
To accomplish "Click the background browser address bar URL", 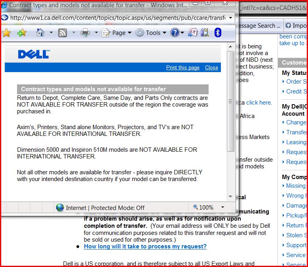I will point(274,8).
